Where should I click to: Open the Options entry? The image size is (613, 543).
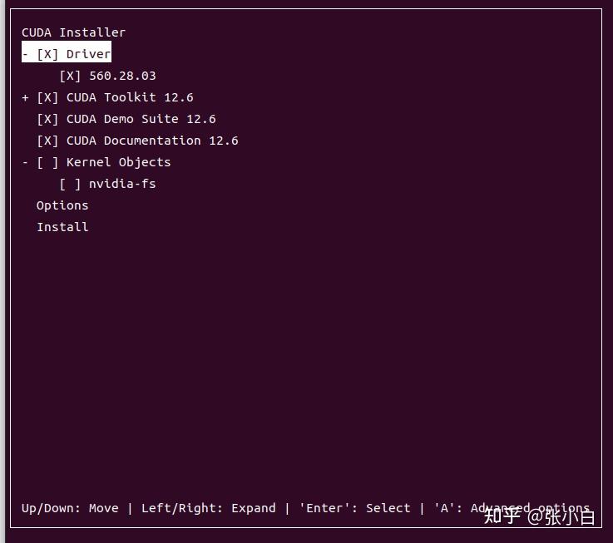62,205
